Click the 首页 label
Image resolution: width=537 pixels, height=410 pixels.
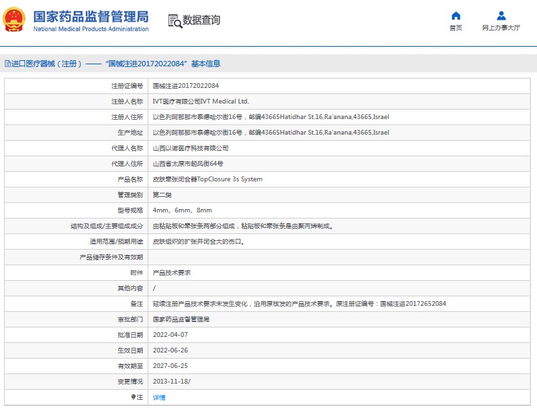[456, 28]
